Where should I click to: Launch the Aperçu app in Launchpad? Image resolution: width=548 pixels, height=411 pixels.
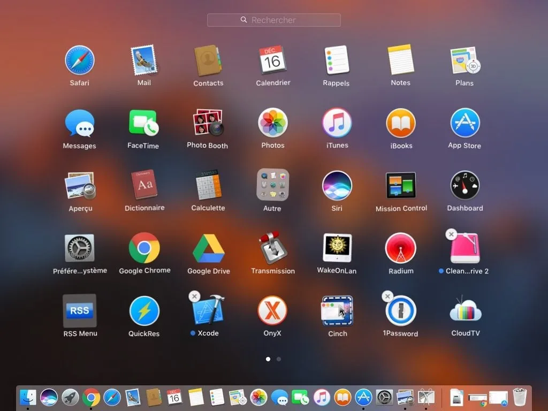coord(80,185)
